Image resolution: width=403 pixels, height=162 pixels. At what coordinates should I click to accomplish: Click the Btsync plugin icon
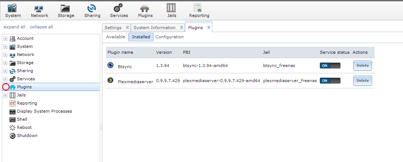[110, 65]
